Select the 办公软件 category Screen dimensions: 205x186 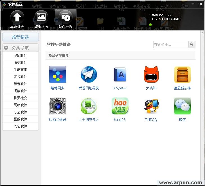pos(21,112)
